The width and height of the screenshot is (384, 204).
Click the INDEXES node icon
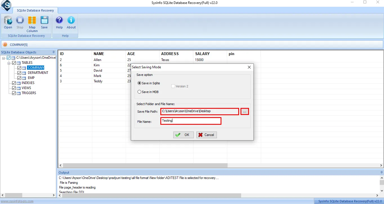[19, 83]
